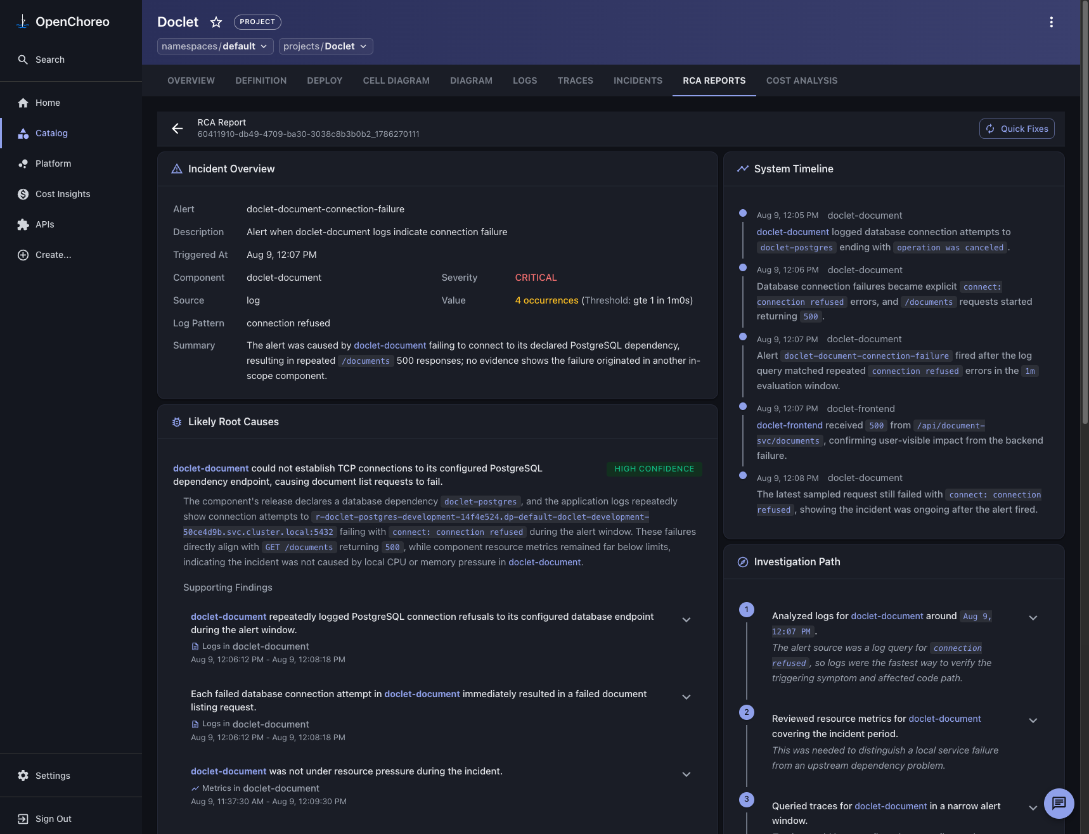This screenshot has width=1089, height=834.
Task: Click the Search magnifier icon in sidebar
Action: point(23,60)
